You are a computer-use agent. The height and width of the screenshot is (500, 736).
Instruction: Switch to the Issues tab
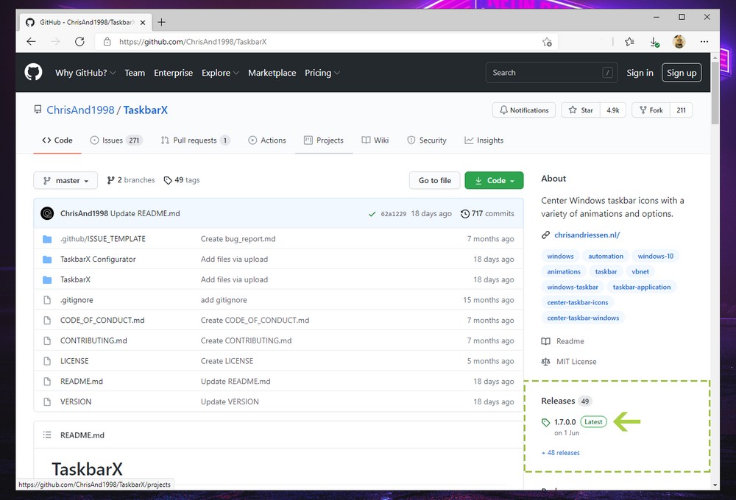point(116,140)
